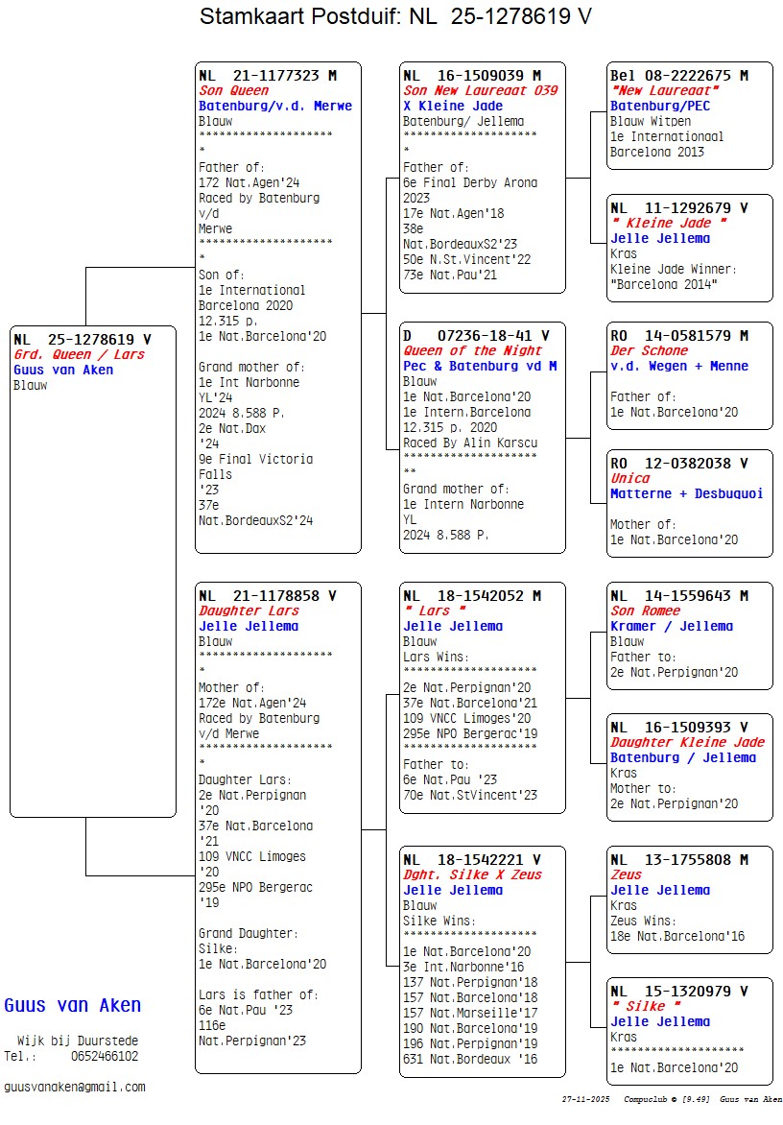Click the "Grd. Queen / Lars" name
The width and height of the screenshot is (783, 1125).
(79, 354)
